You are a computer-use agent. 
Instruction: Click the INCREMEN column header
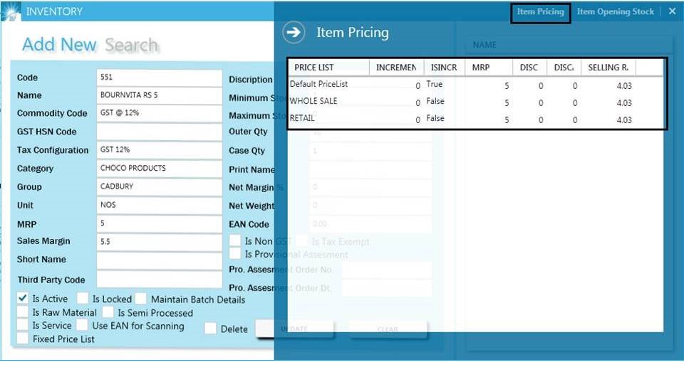pos(397,68)
